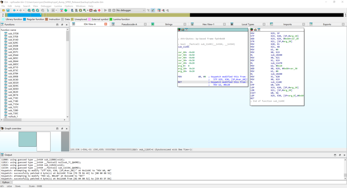Click the RET instruction line in graph

coord(213,82)
